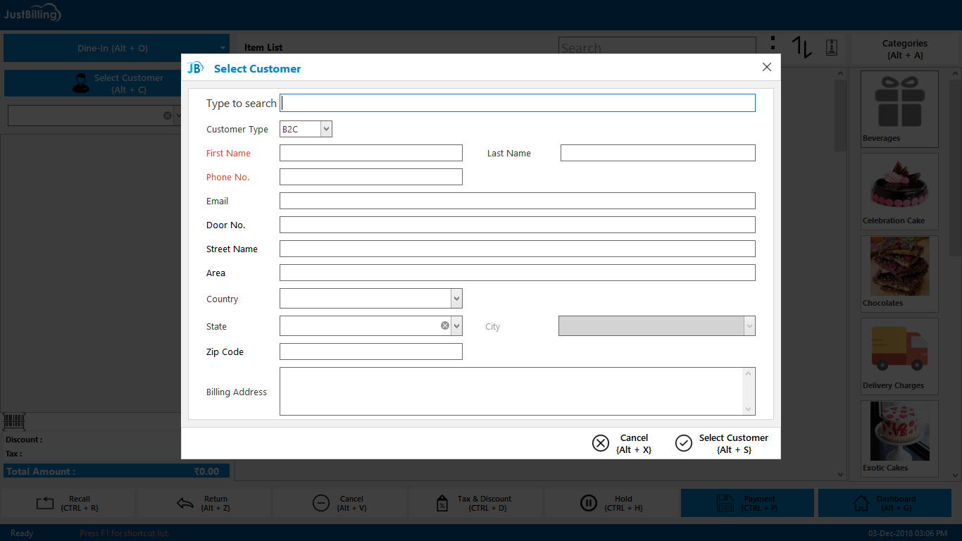Click the Tax & Discount tag icon

point(442,503)
